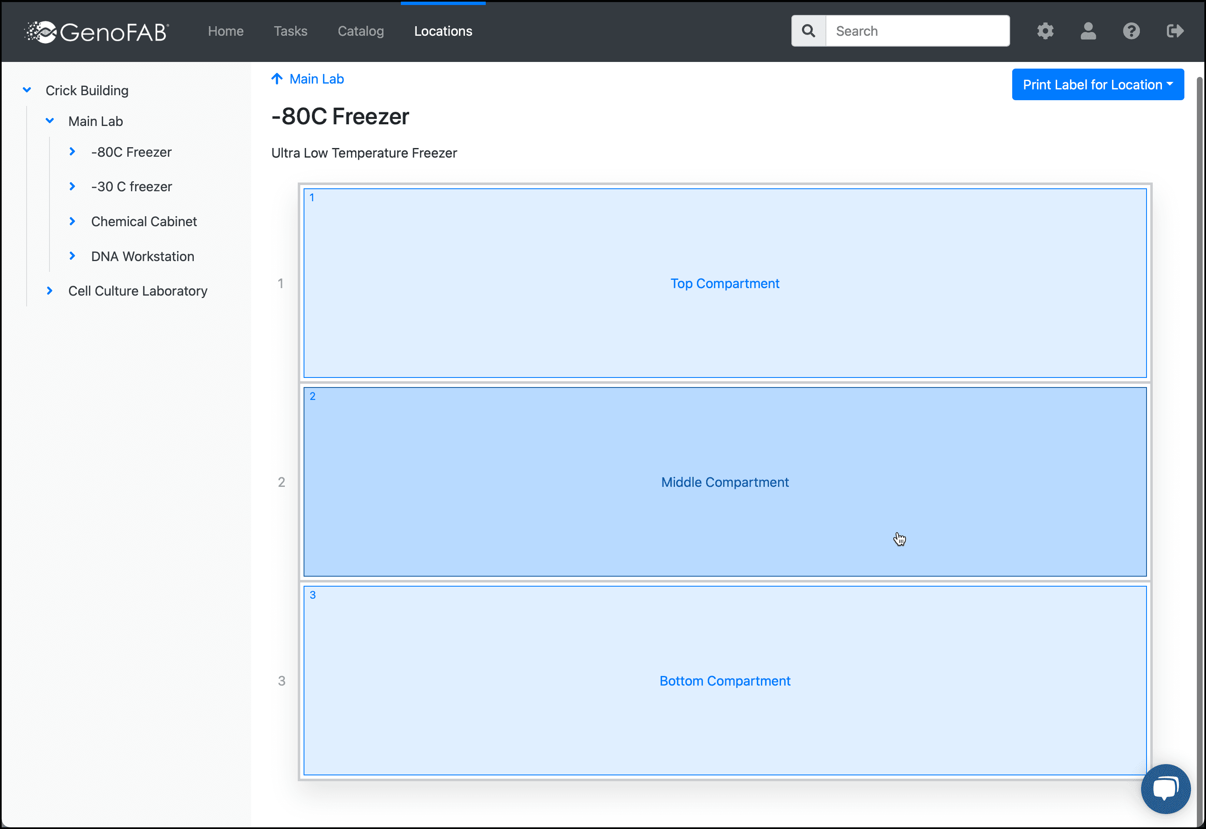The height and width of the screenshot is (829, 1206).
Task: Collapse the Crick Building tree node
Action: coord(27,90)
